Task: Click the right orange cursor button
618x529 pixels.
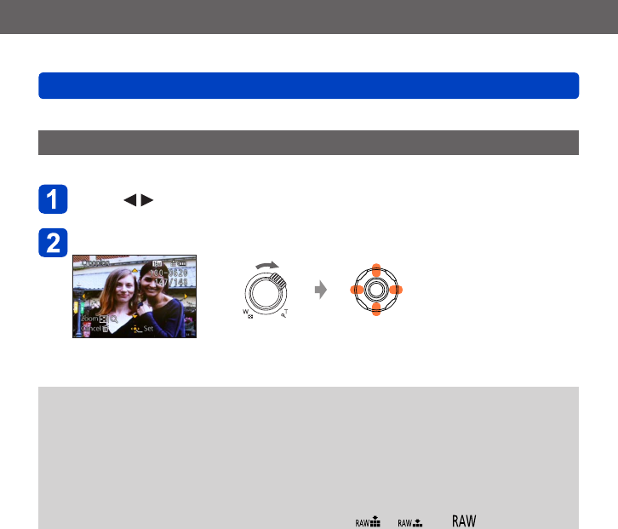Action: 396,290
